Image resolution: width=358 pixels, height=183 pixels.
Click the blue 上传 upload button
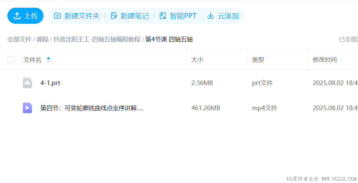(x=25, y=16)
